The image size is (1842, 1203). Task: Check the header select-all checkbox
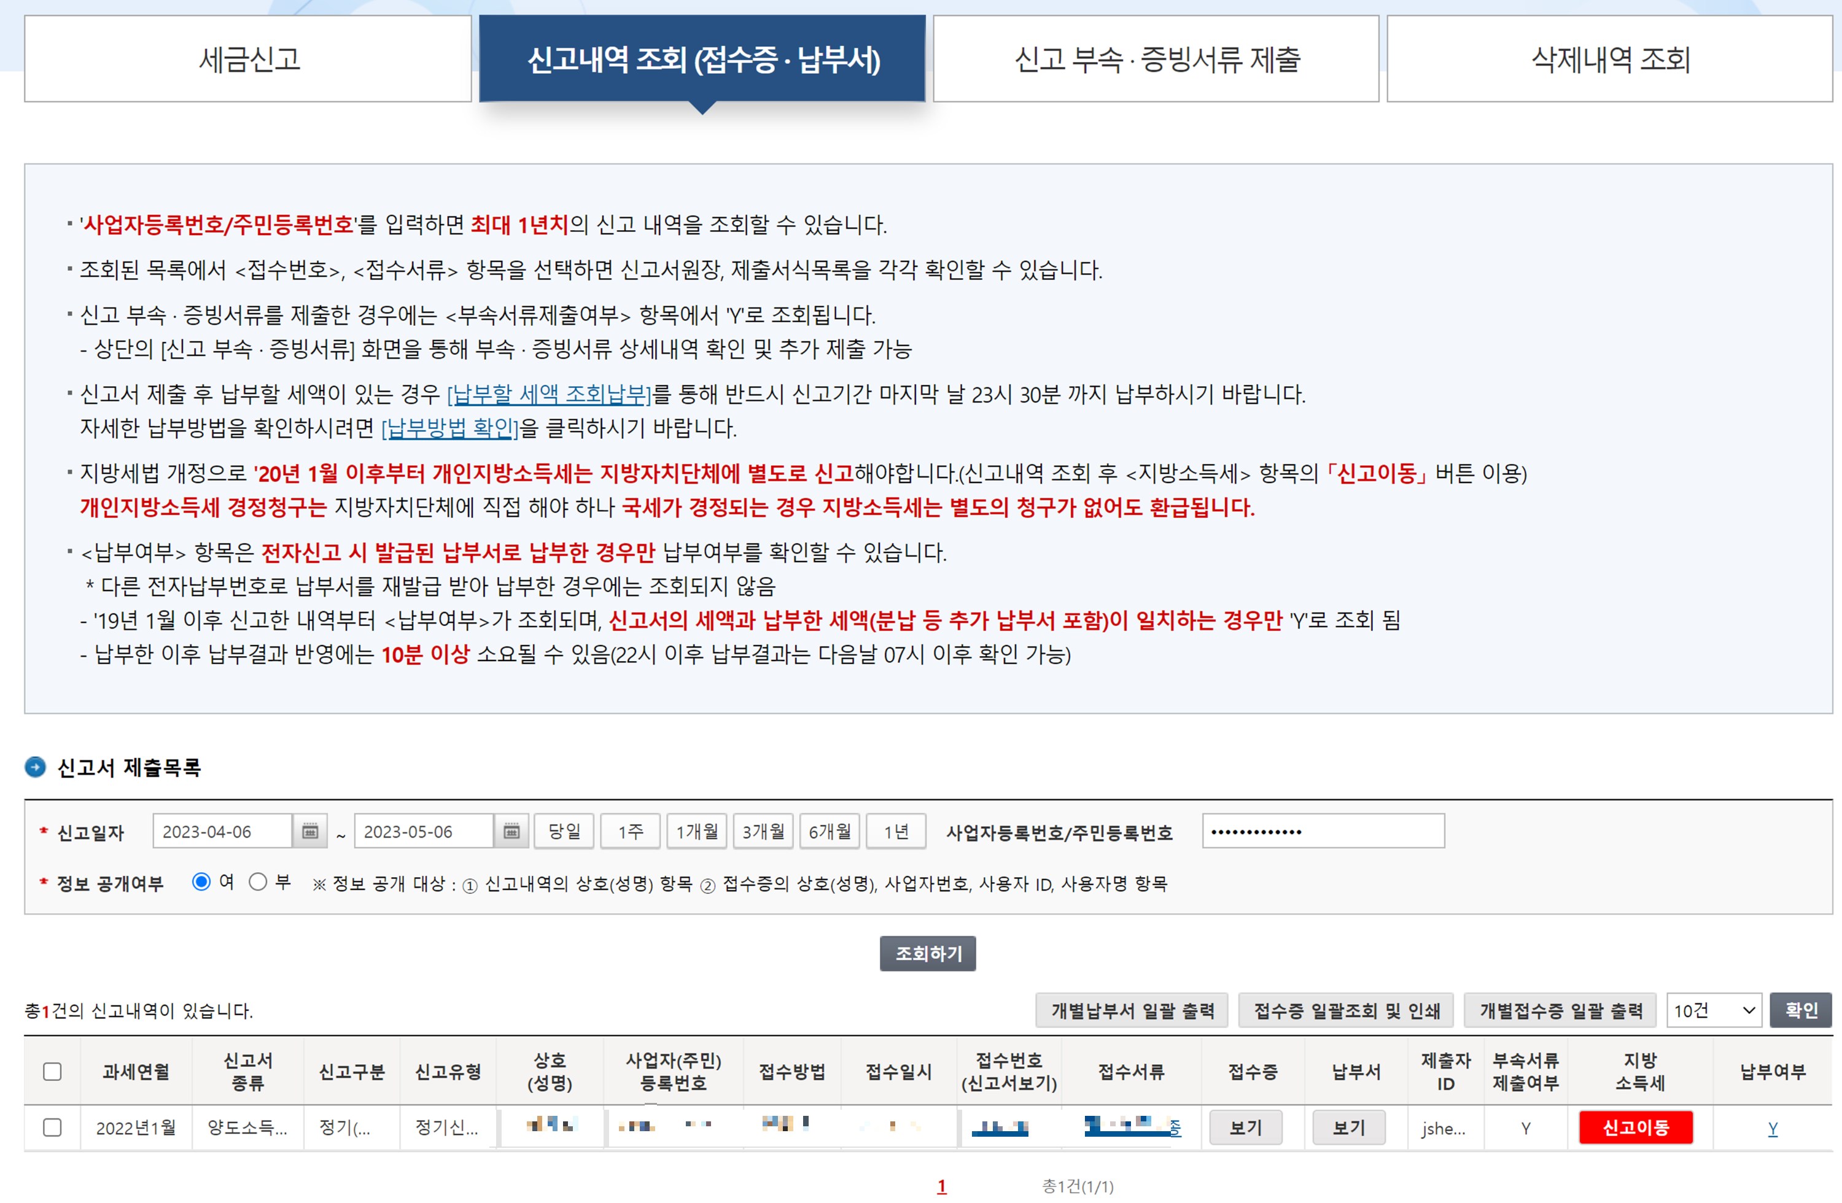point(53,1072)
